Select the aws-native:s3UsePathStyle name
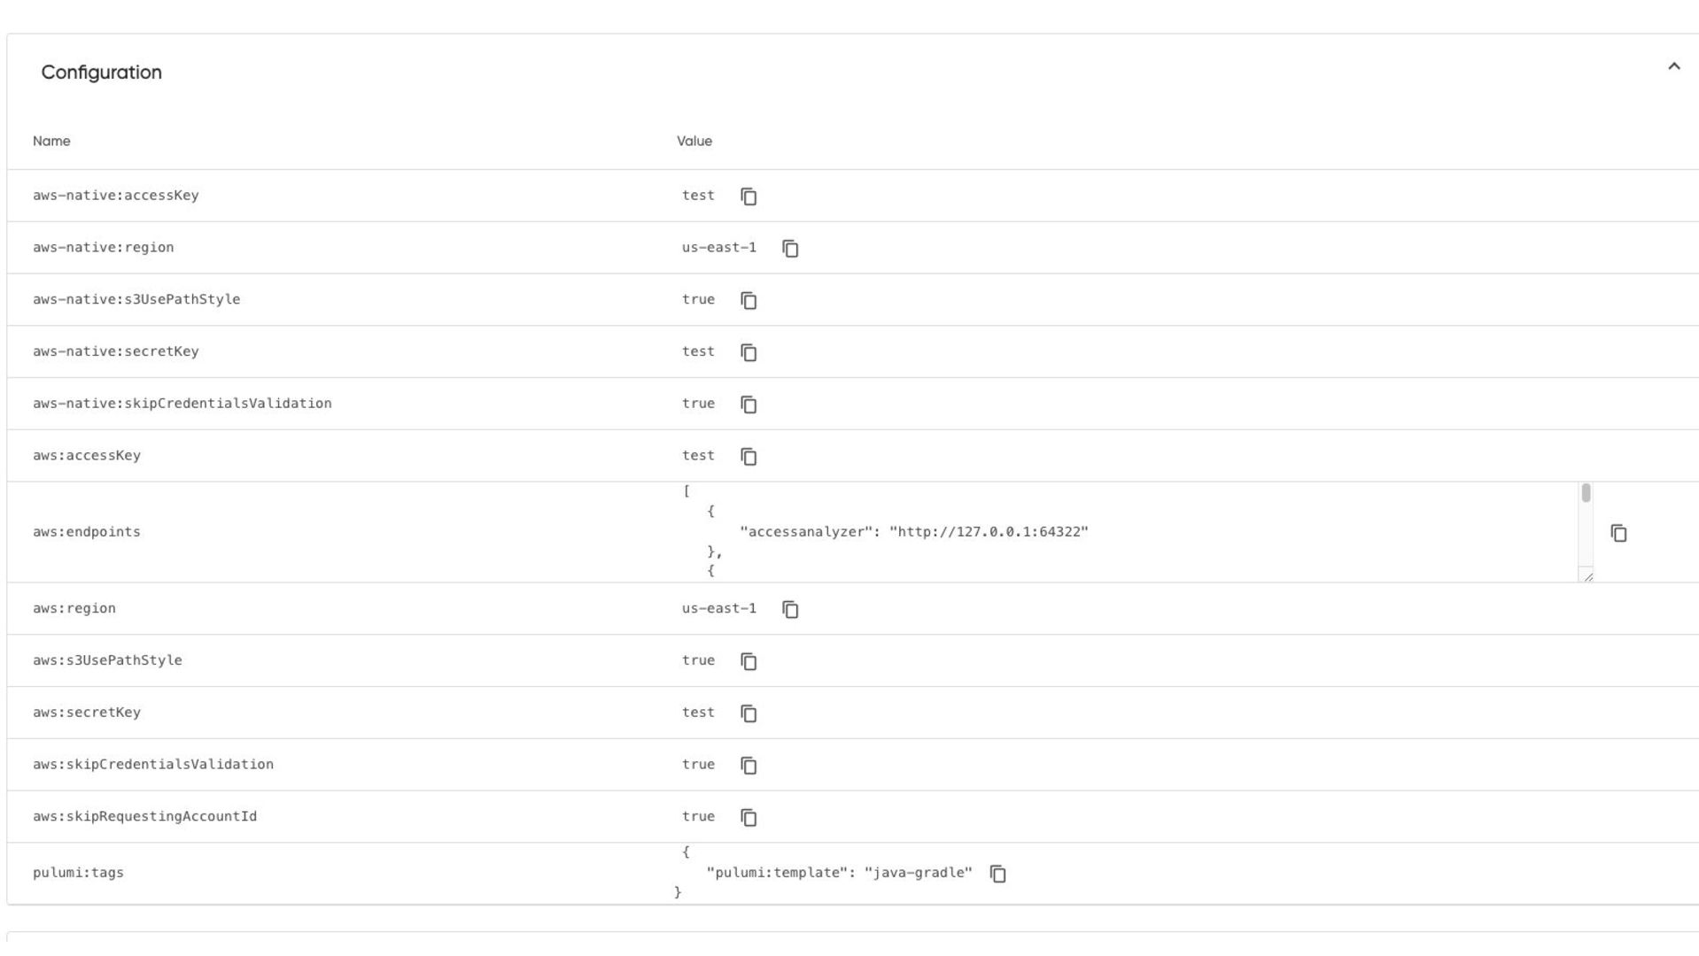 pyautogui.click(x=136, y=299)
